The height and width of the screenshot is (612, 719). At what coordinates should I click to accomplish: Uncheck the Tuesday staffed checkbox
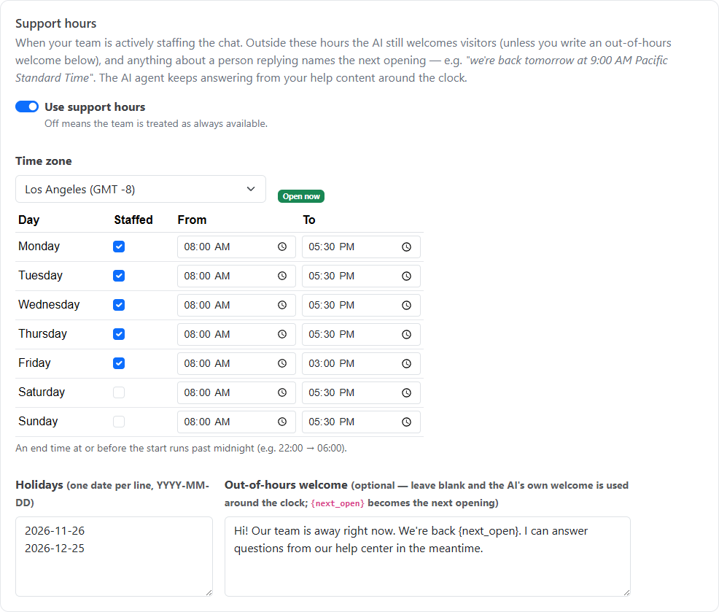point(119,276)
